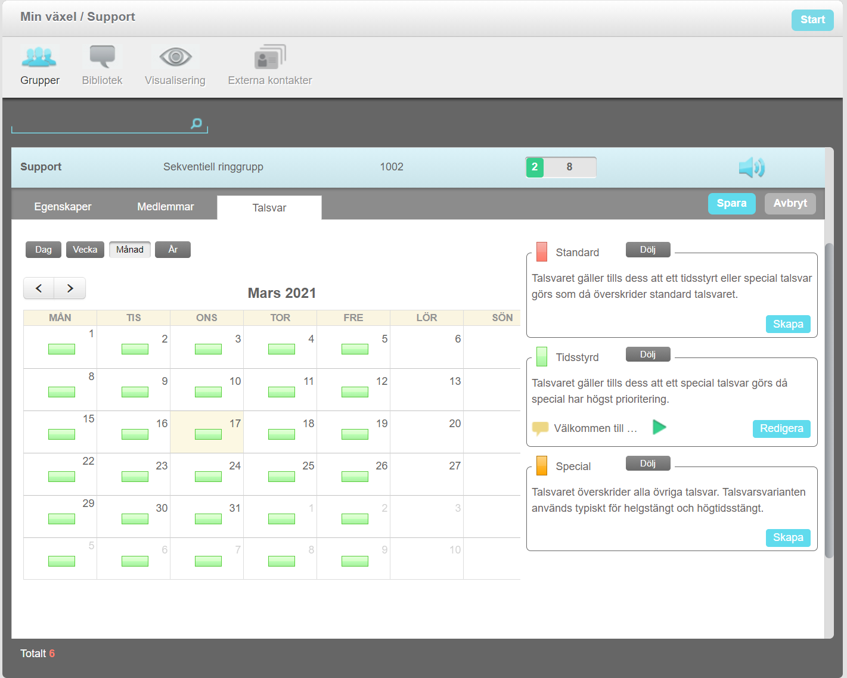Hide the Special voice response section

pyautogui.click(x=648, y=464)
